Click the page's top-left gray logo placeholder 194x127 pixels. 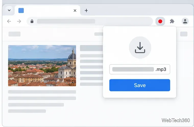pos(15,34)
